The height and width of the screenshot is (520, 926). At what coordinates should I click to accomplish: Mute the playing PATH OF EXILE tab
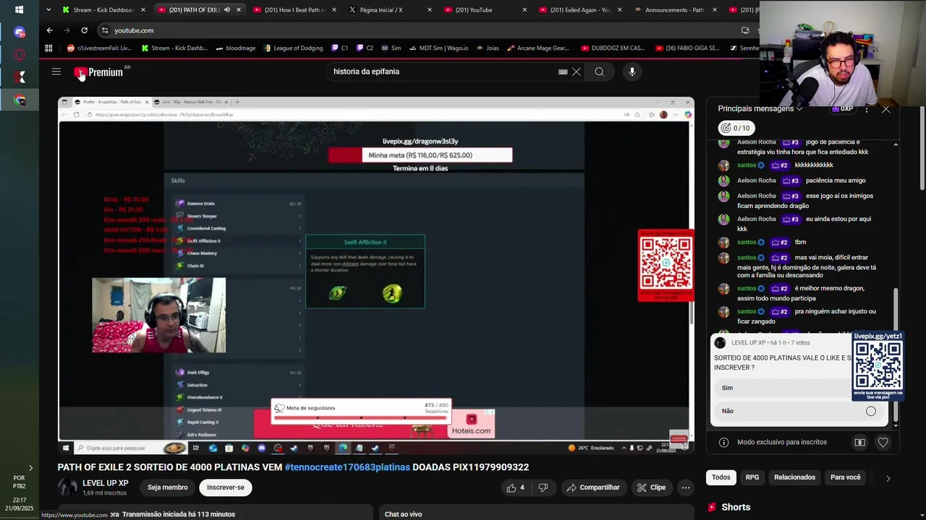click(226, 10)
